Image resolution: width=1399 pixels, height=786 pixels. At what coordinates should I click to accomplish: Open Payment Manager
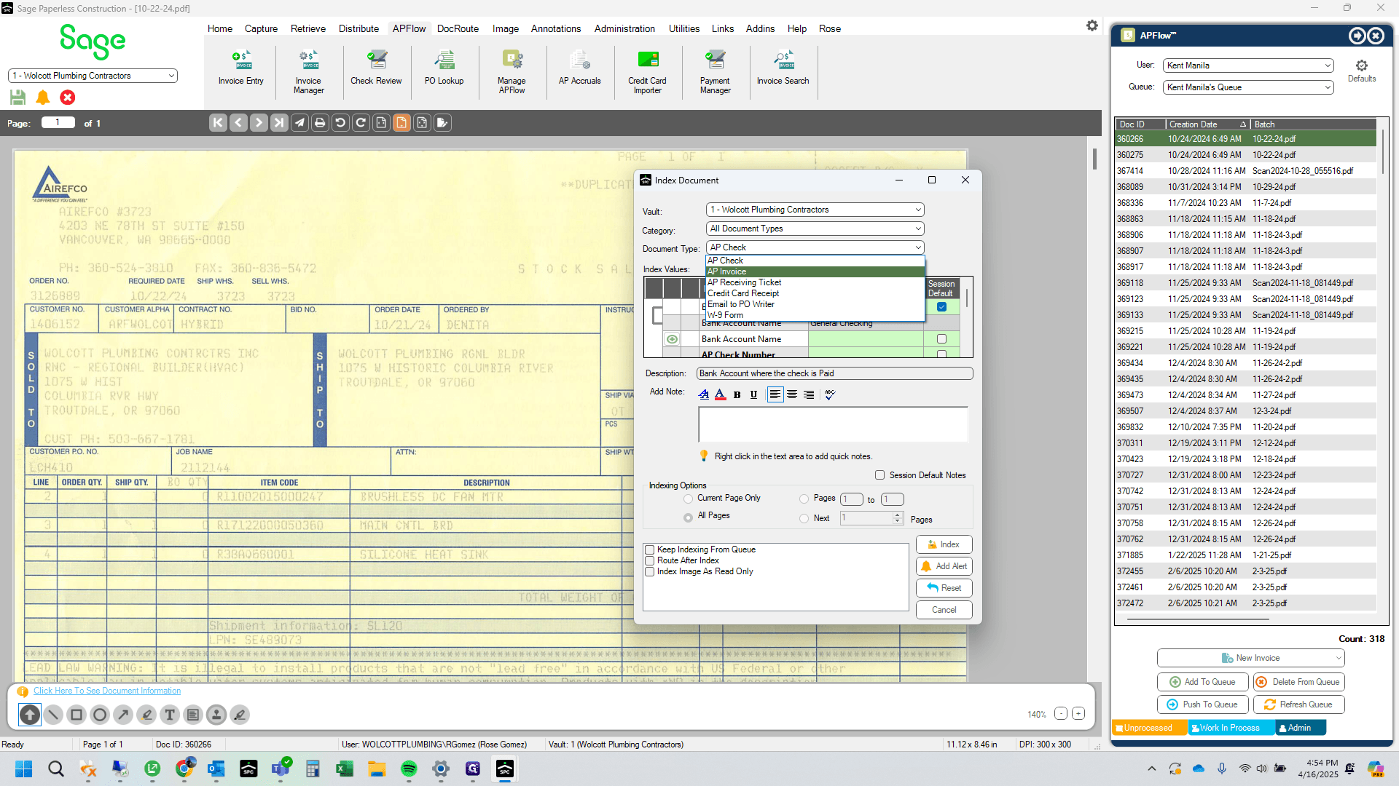[x=716, y=72]
